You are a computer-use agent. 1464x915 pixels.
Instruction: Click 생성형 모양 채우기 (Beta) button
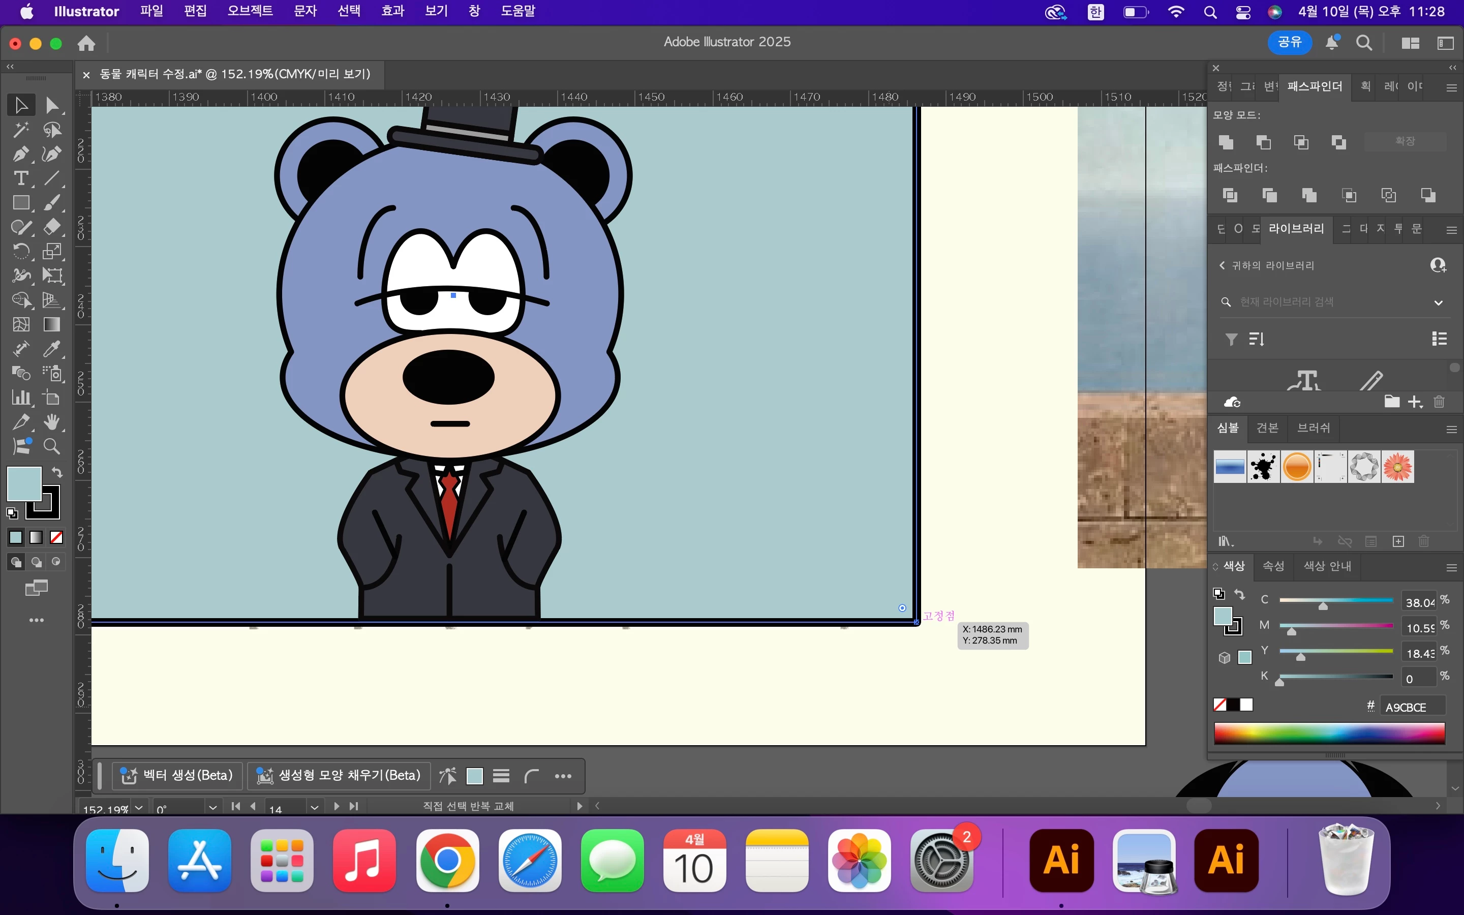tap(339, 776)
